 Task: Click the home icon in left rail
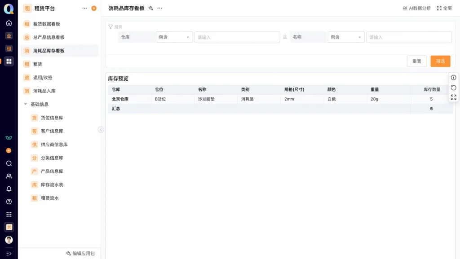click(x=9, y=23)
